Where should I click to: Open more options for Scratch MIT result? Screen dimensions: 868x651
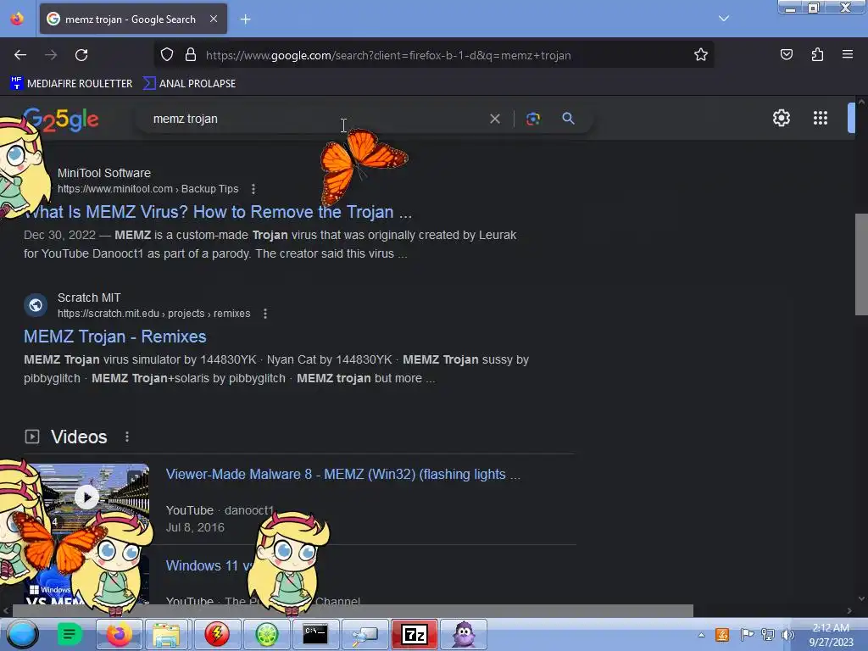pos(265,314)
